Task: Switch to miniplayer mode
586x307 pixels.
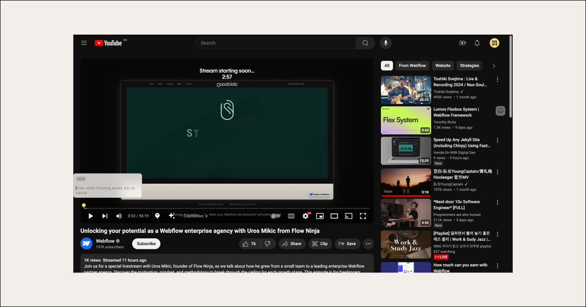Action: (320, 216)
